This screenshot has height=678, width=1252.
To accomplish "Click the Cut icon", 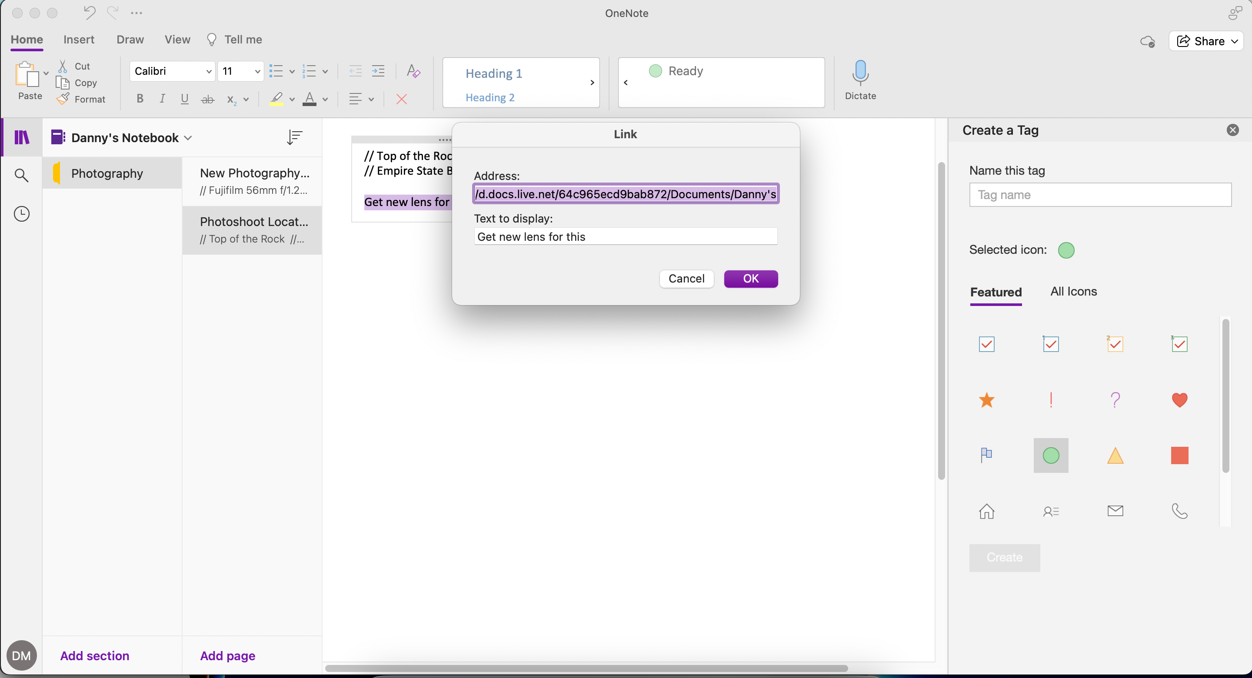I will (63, 66).
